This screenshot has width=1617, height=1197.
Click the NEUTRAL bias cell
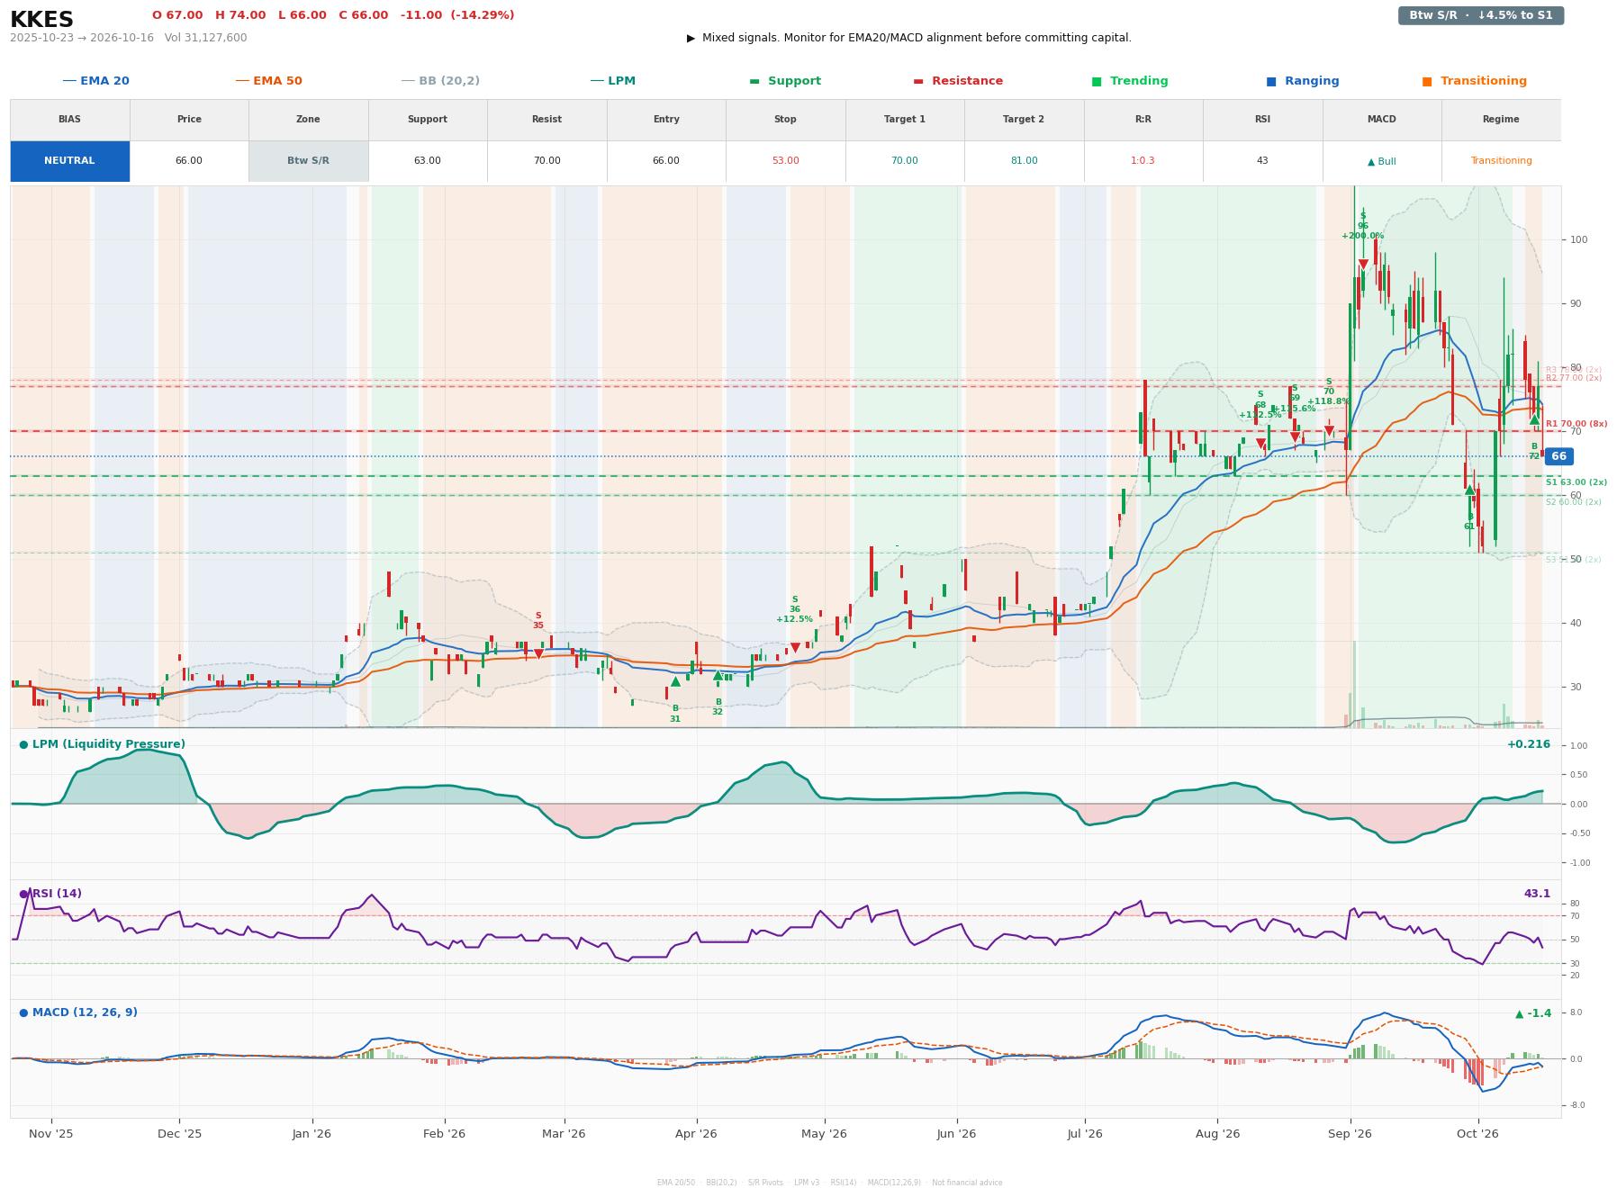(x=69, y=161)
